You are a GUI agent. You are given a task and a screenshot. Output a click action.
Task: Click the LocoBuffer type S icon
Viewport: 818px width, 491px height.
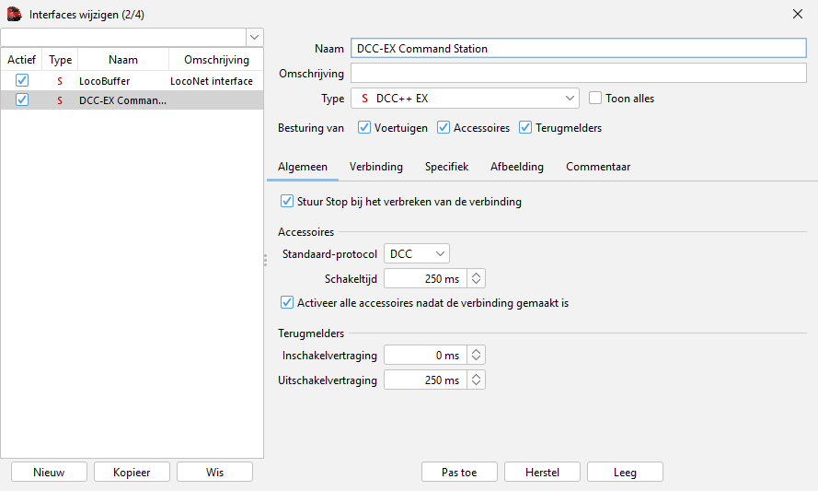pos(61,81)
